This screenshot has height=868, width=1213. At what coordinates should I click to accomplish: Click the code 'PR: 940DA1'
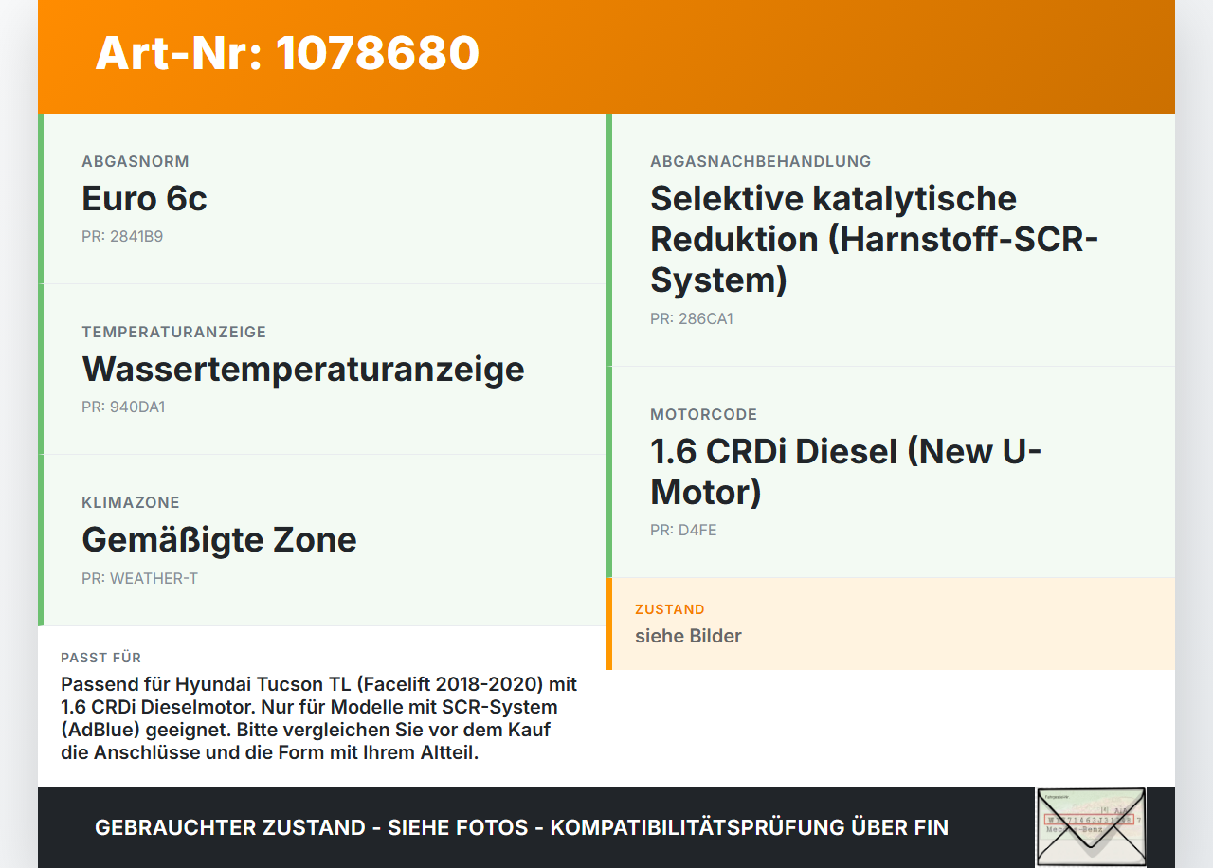(123, 407)
